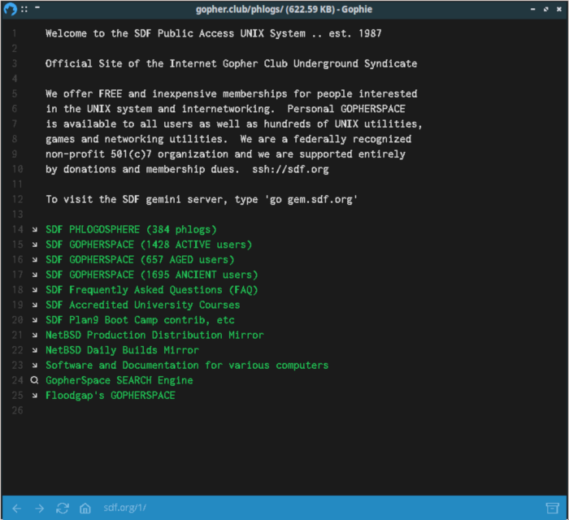Click directory arrow icon beside SDF PHLOGOSPHERE

[34, 230]
